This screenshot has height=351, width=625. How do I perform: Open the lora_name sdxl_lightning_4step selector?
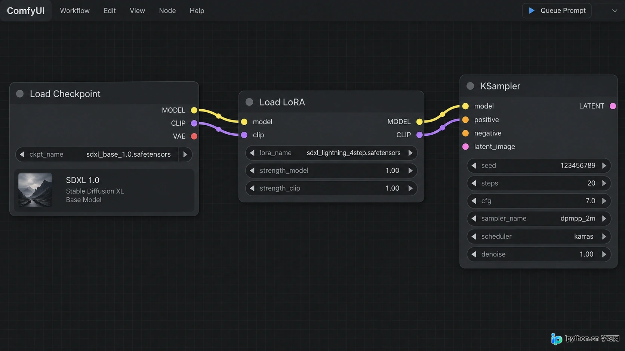pos(331,153)
